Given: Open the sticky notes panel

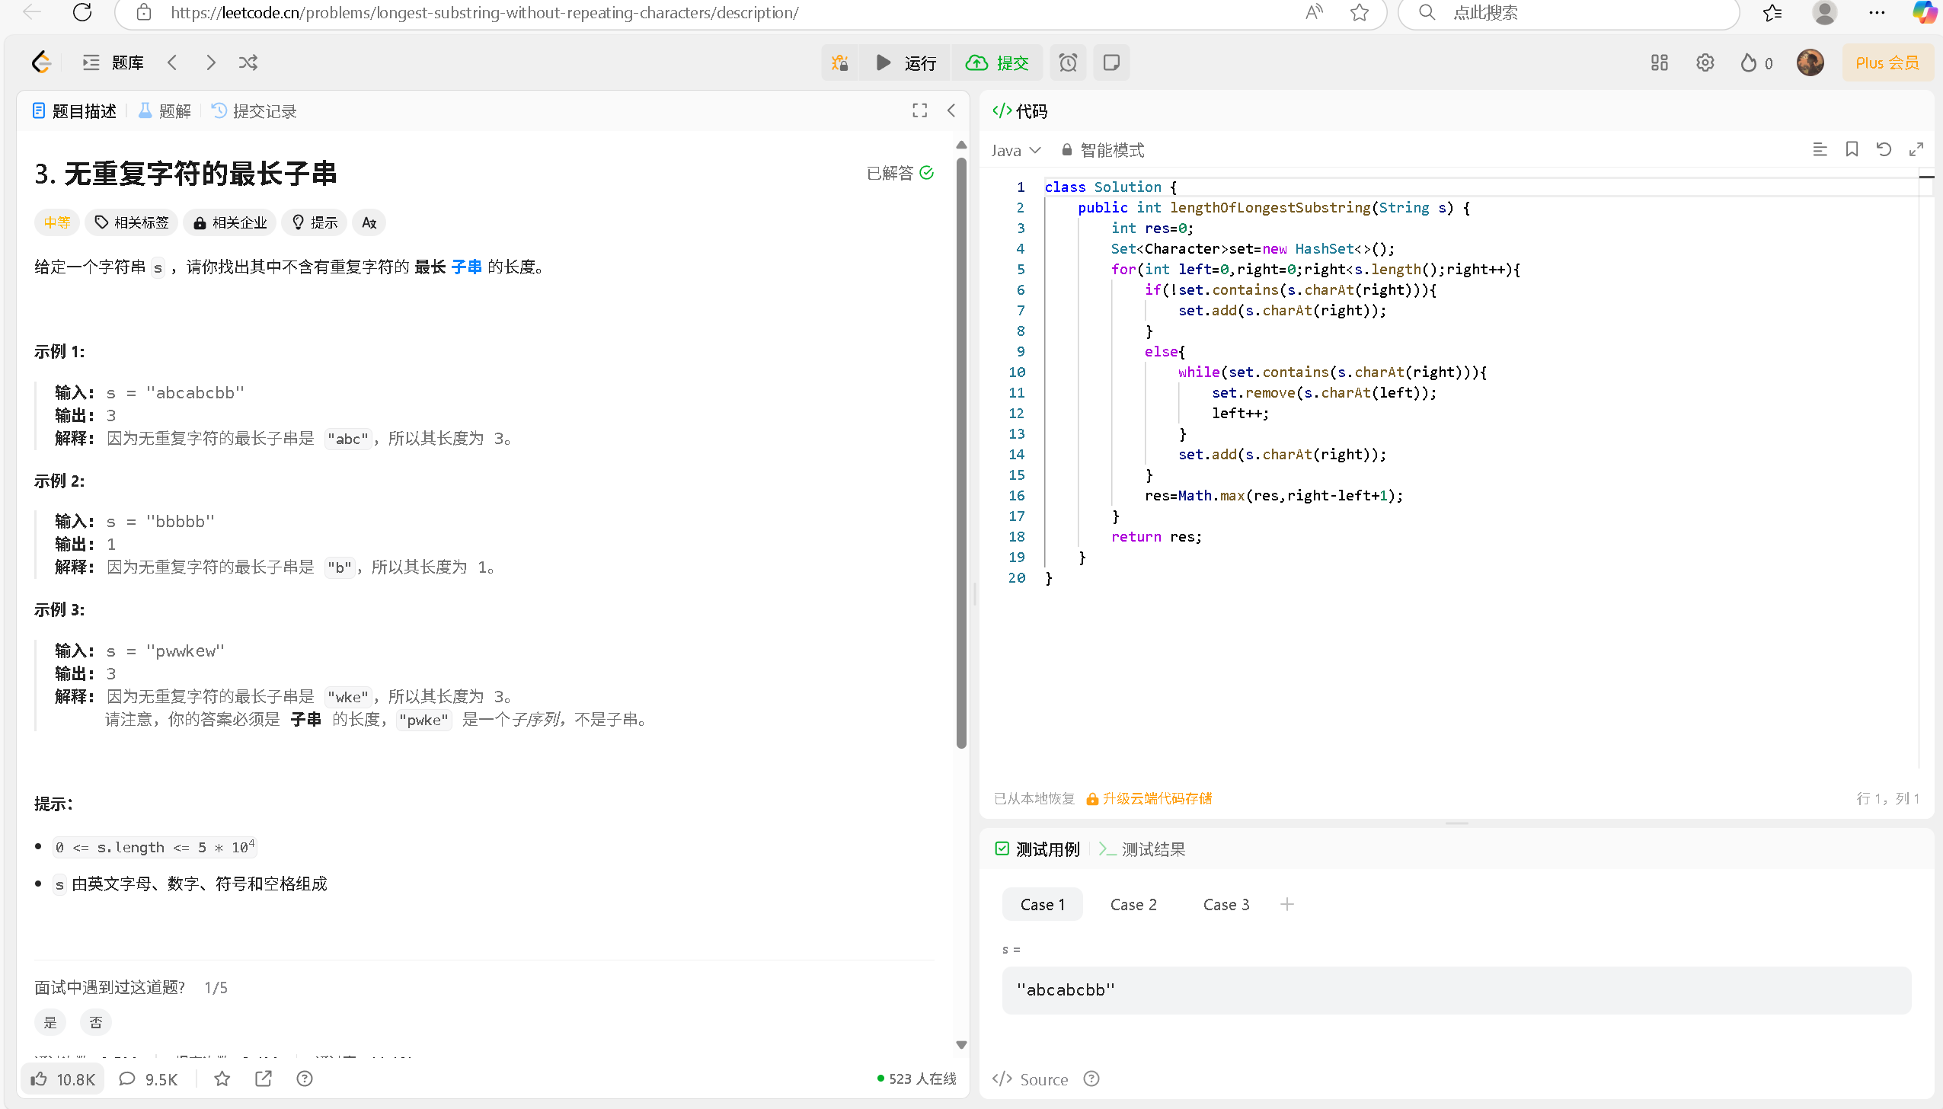Looking at the screenshot, I should point(1111,62).
